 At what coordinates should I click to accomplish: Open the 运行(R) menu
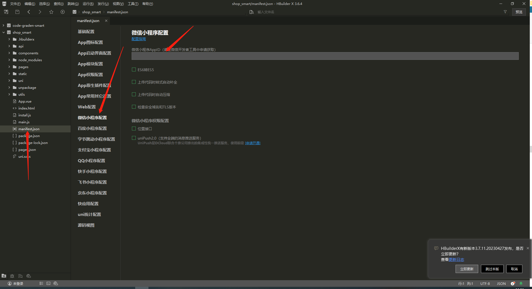88,4
